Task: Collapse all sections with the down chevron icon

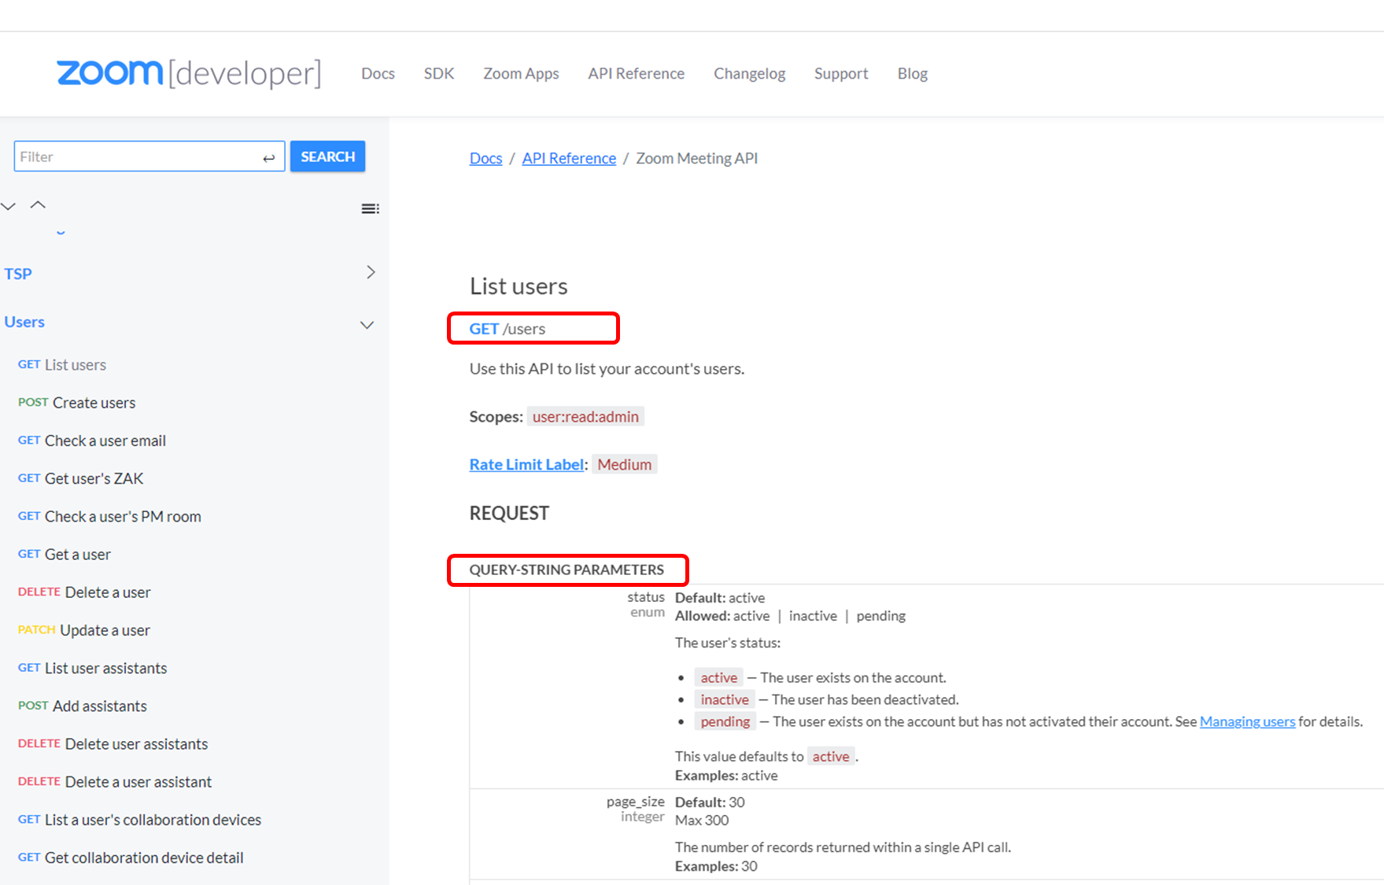Action: (9, 206)
